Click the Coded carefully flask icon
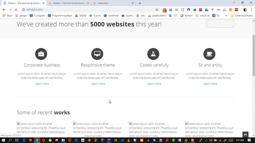 point(153,54)
